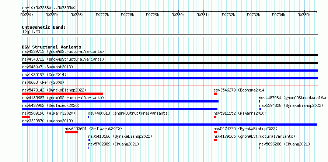Click the black bar under nsv4339713
Viewport: 328px width, 162px height.
(170, 55)
